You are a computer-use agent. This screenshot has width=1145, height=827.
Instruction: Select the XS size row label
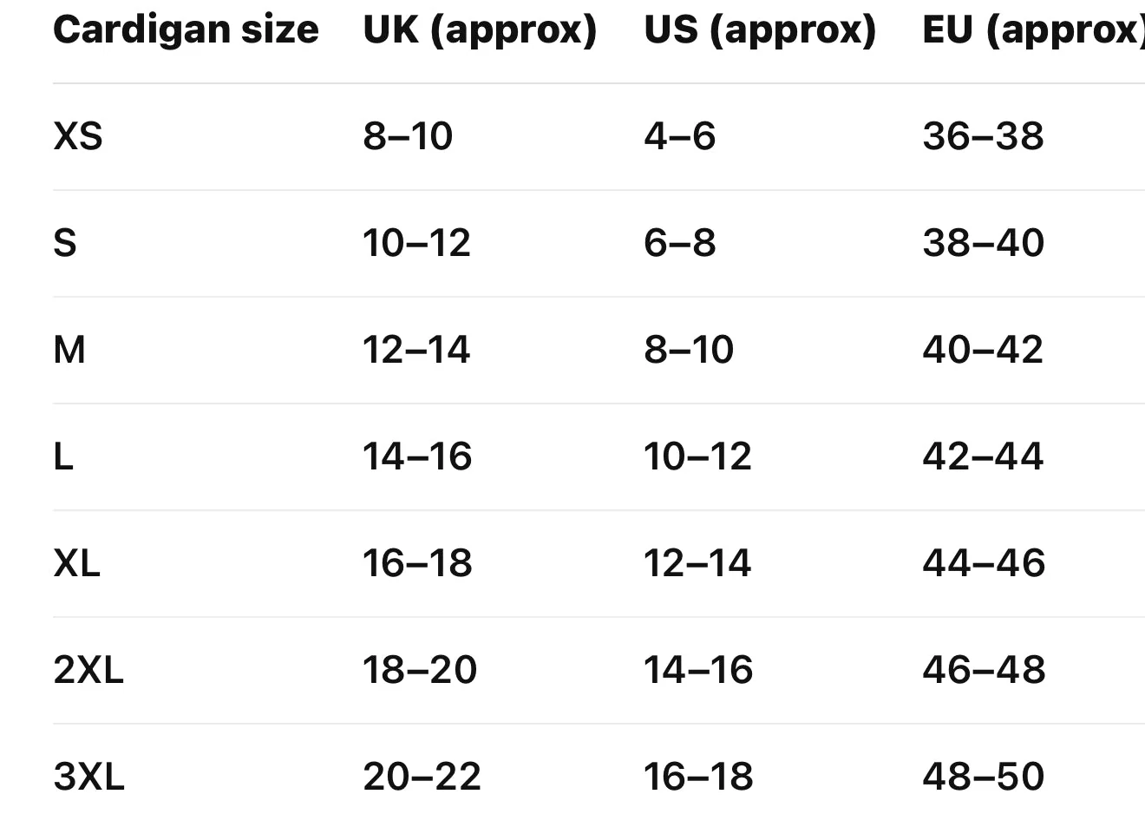pyautogui.click(x=78, y=136)
